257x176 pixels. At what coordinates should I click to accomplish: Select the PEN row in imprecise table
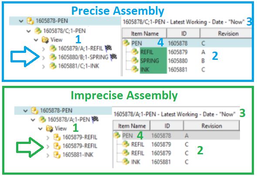tap(177, 136)
